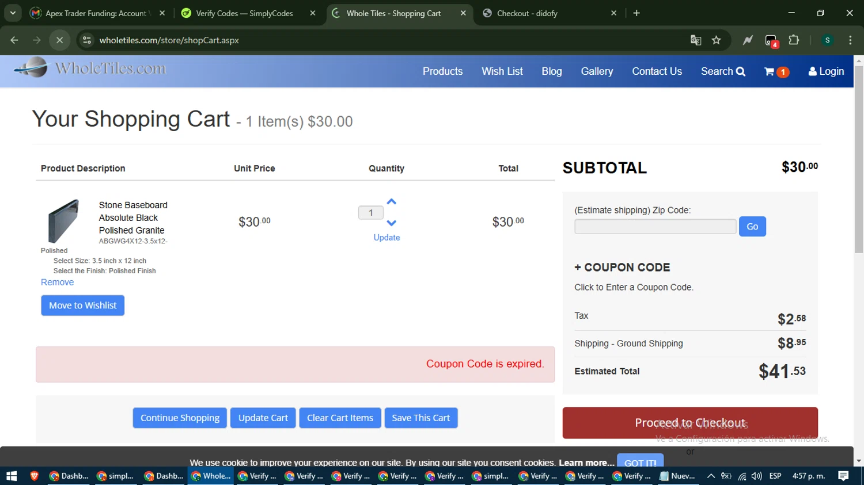The width and height of the screenshot is (864, 485).
Task: Click the Update quantity link
Action: click(386, 238)
